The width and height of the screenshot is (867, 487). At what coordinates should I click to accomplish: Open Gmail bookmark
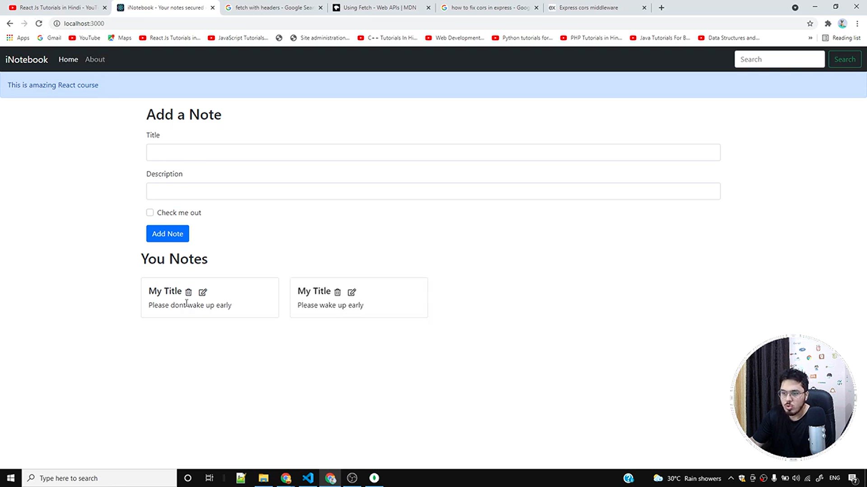(x=49, y=38)
